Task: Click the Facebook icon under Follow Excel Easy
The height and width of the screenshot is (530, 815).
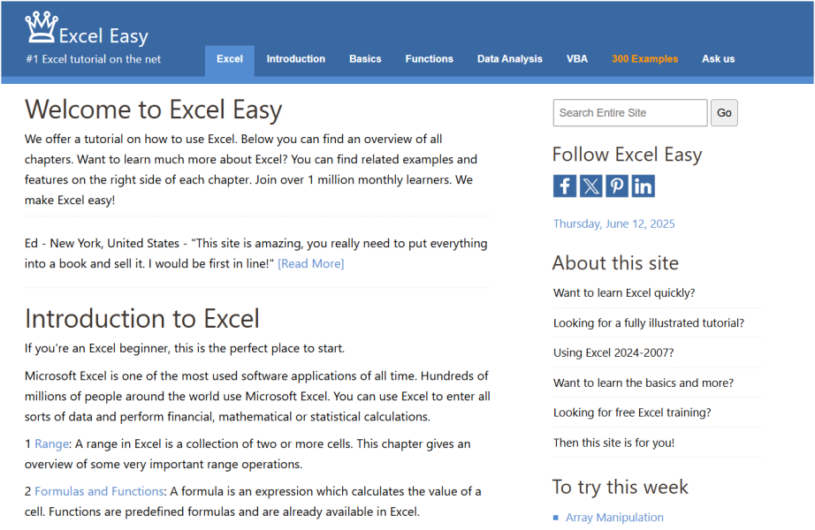Action: pyautogui.click(x=565, y=186)
